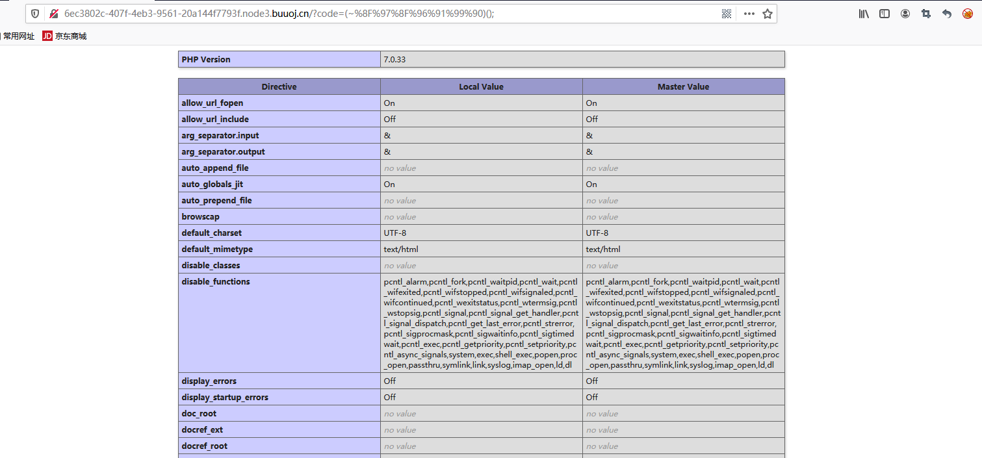This screenshot has width=982, height=458.
Task: Select the 7.0.33 version value
Action: tap(394, 59)
